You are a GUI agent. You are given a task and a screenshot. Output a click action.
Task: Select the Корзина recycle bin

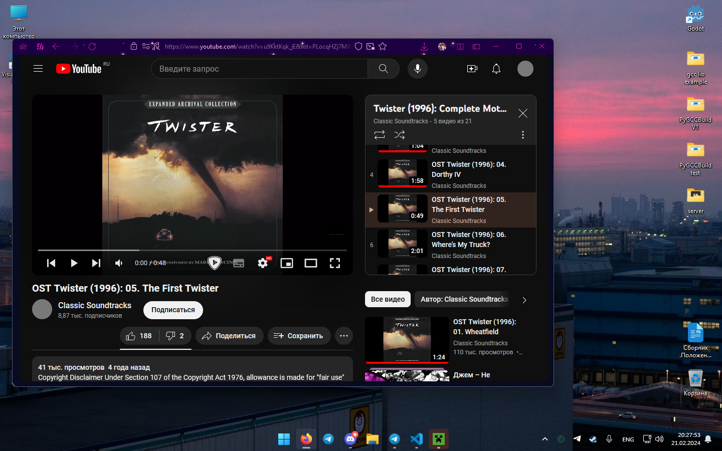tap(695, 383)
